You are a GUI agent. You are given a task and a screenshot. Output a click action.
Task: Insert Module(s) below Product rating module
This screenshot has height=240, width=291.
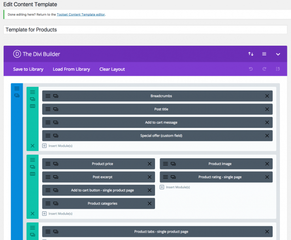175,187
